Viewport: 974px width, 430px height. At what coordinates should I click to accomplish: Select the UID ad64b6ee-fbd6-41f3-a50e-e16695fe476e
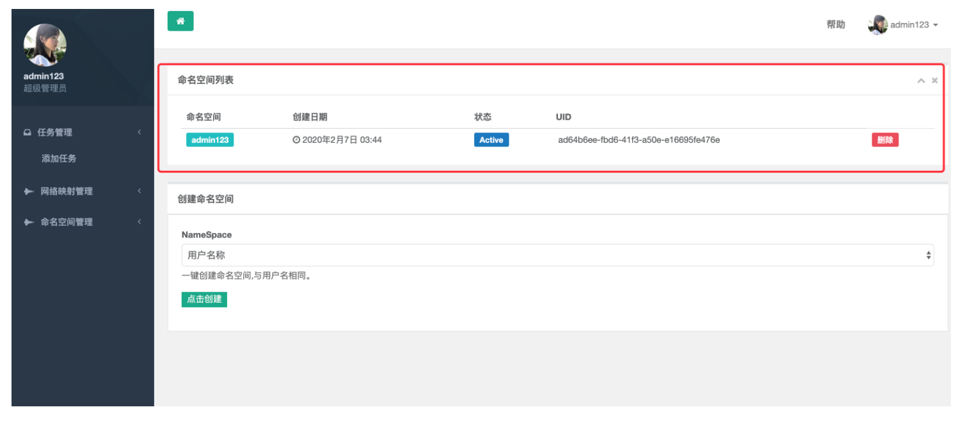pyautogui.click(x=639, y=139)
